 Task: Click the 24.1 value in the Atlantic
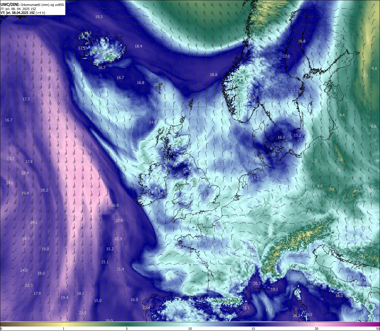click(34, 223)
